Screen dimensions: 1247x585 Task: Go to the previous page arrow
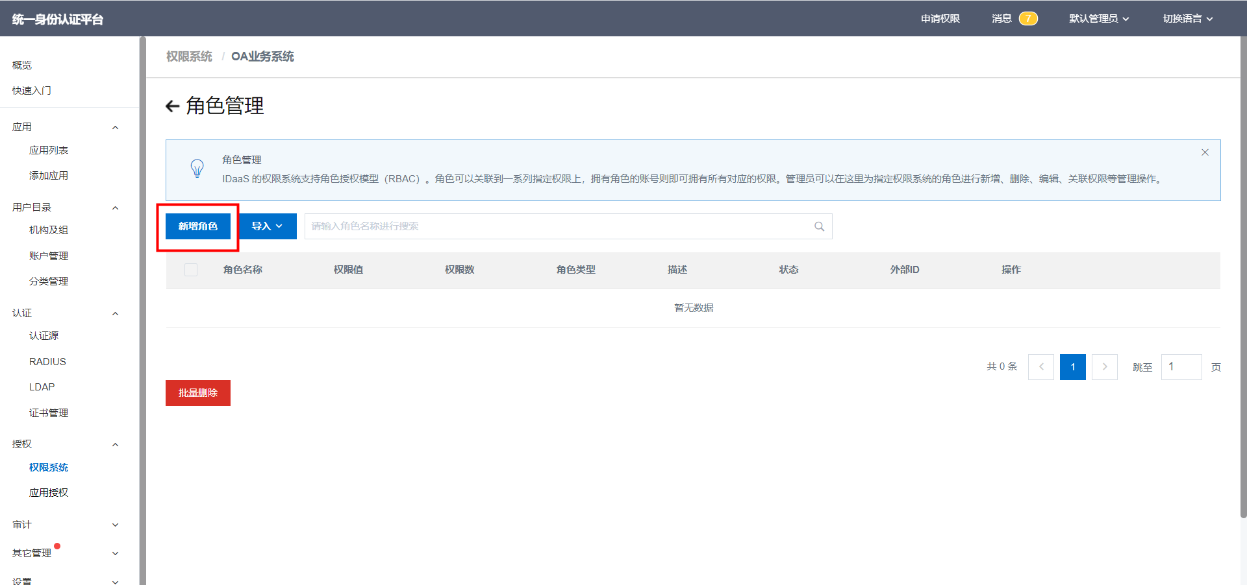(1041, 367)
